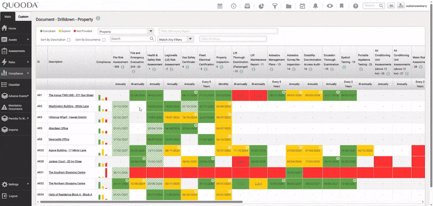Tick the Sort By Description checkbox
This screenshot has height=206, width=433.
click(x=69, y=39)
